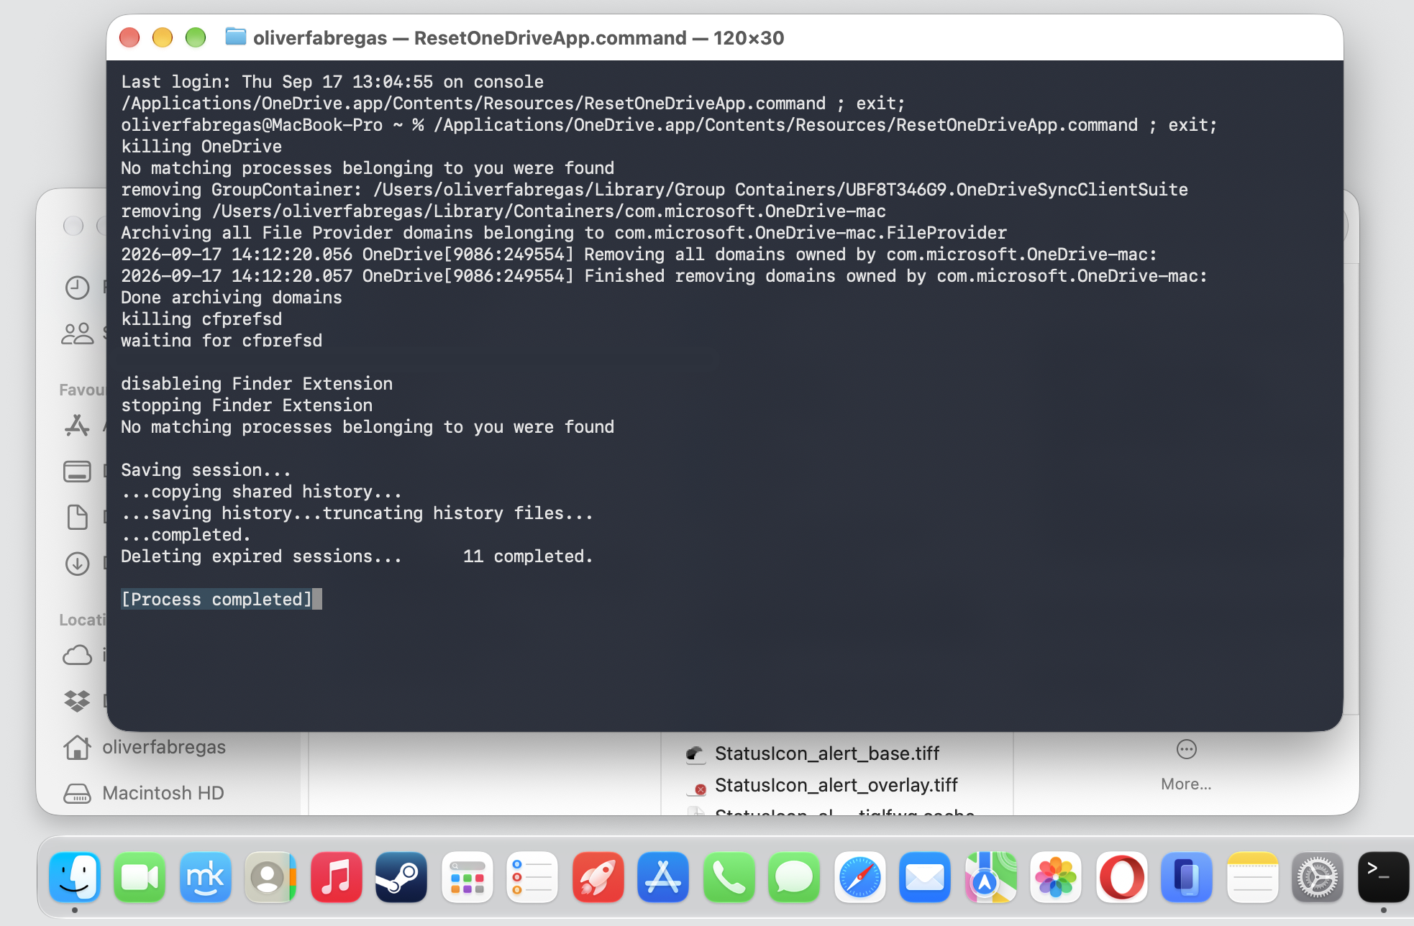The width and height of the screenshot is (1414, 926).
Task: Open the blue phone mirroring app in Dock
Action: 1187,877
